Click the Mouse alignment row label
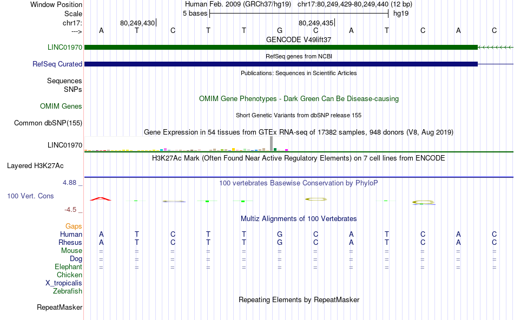Image resolution: width=514 pixels, height=320 pixels. pyautogui.click(x=72, y=251)
